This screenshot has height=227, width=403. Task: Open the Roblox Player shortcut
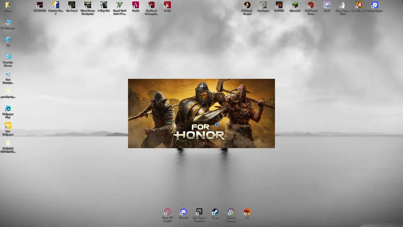click(375, 5)
